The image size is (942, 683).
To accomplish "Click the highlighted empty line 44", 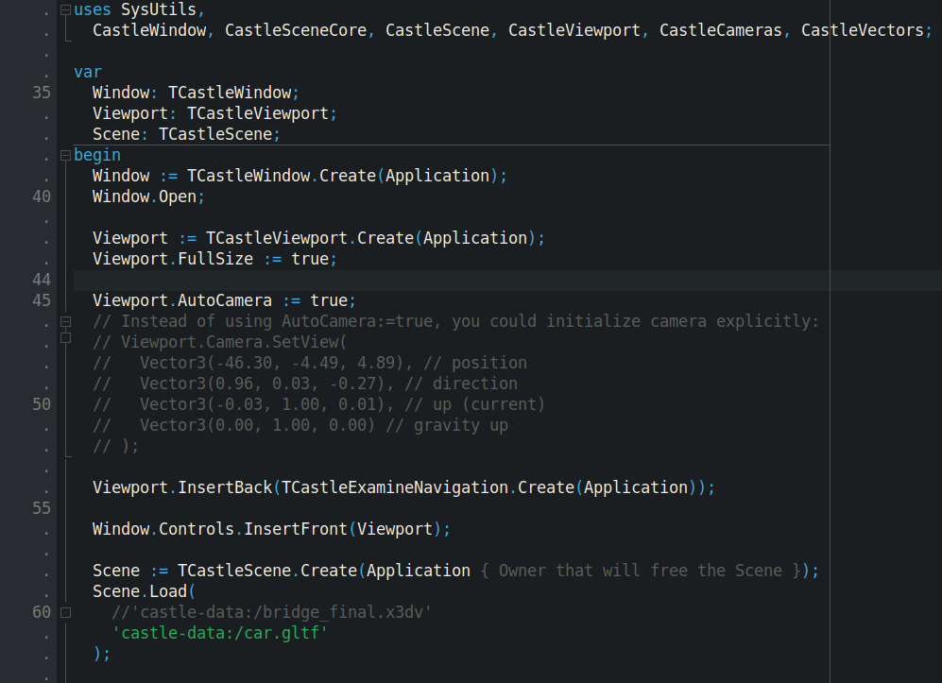I will click(x=283, y=279).
